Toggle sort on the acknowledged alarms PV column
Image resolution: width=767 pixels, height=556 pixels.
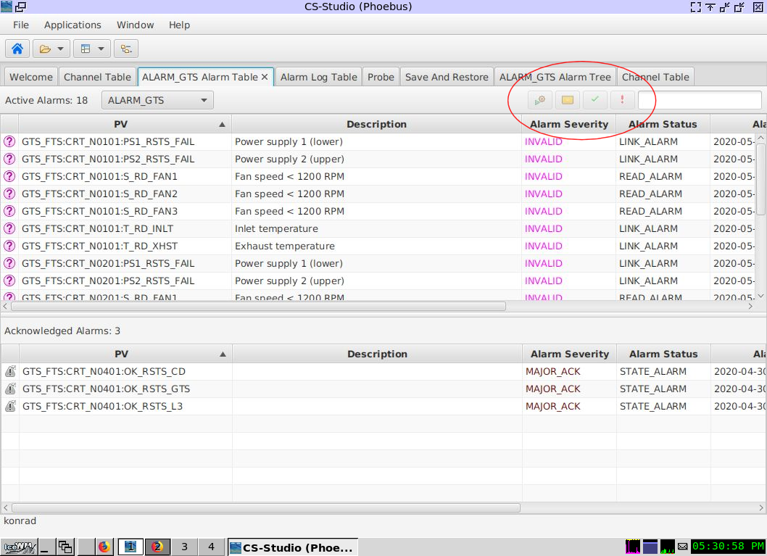[120, 354]
